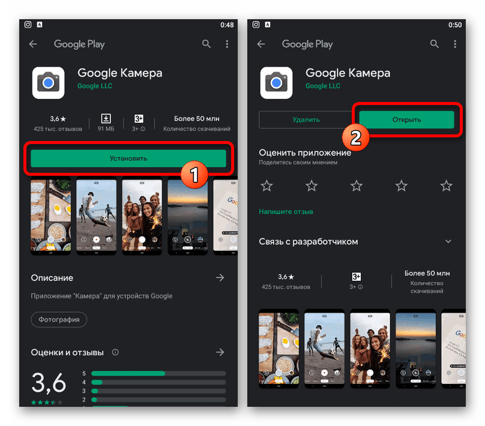Viewport: 485px width, 426px height.
Task: Open Google LLC developer link in left screen
Action: [x=95, y=86]
